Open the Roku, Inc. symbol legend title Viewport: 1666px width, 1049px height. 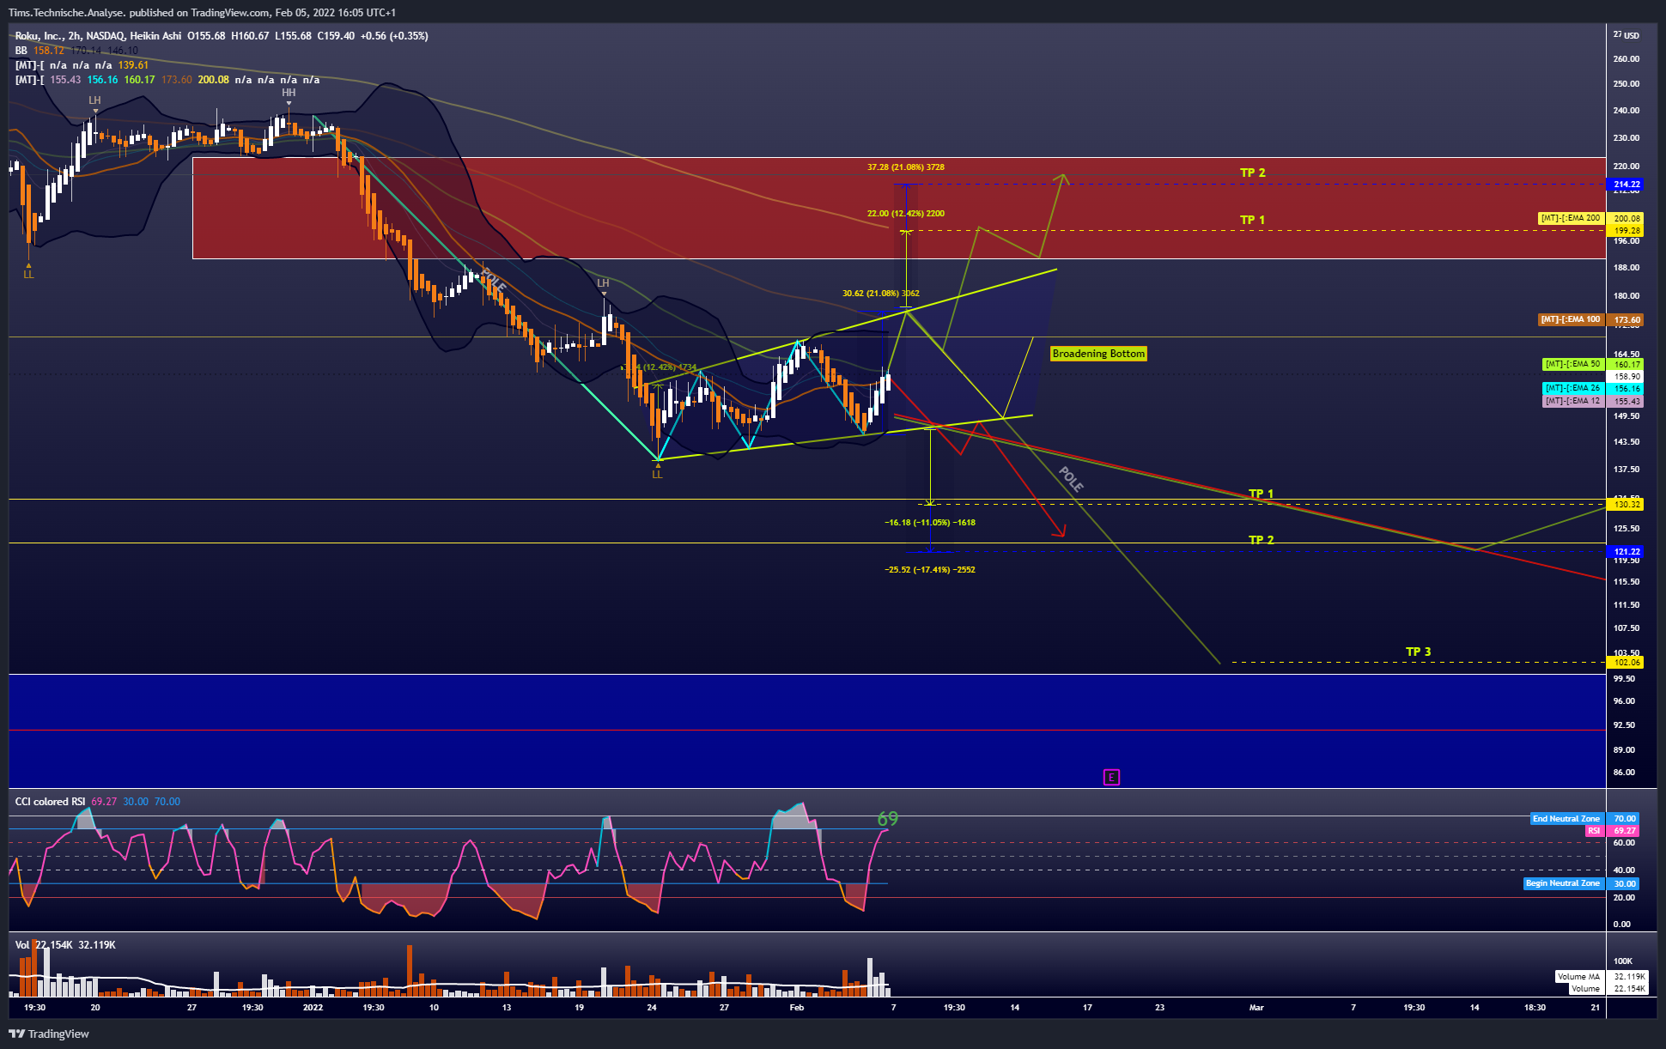coord(98,36)
